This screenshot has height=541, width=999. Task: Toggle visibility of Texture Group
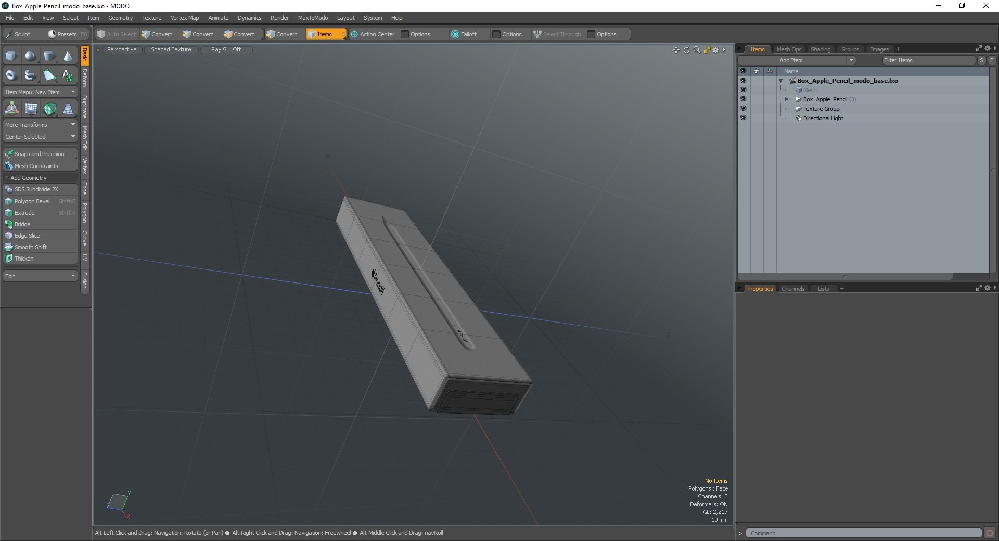coord(743,109)
